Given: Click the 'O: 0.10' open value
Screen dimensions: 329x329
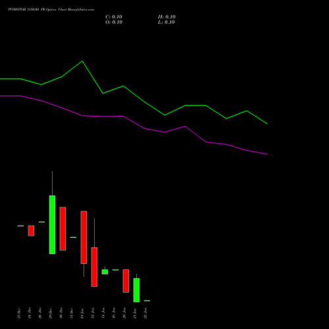Looking at the screenshot, I should click(x=114, y=22).
